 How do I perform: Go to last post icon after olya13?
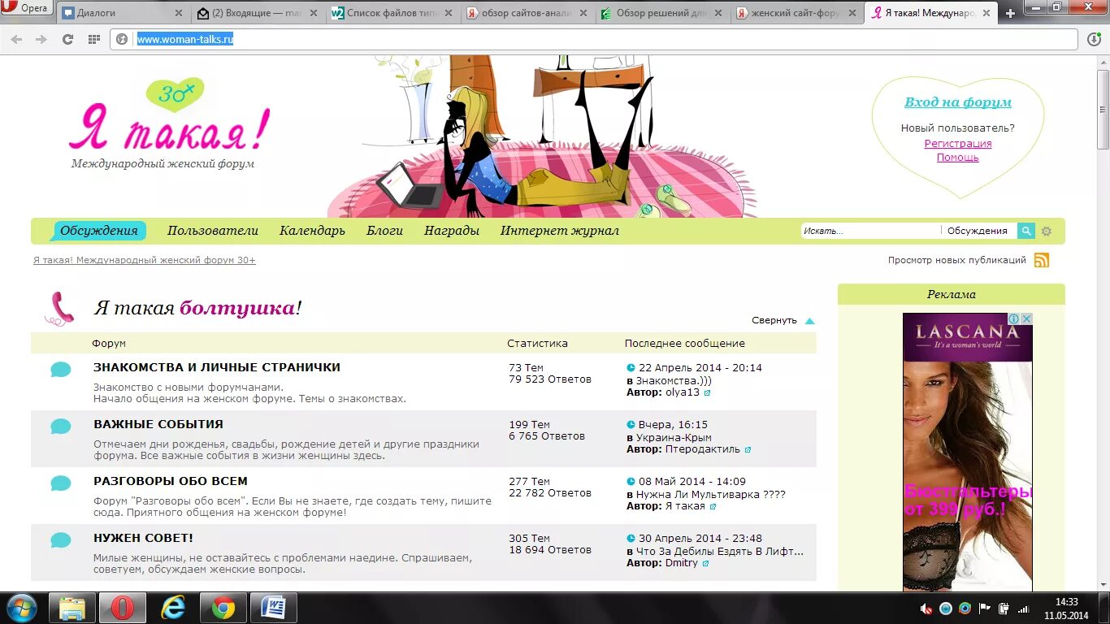point(707,392)
